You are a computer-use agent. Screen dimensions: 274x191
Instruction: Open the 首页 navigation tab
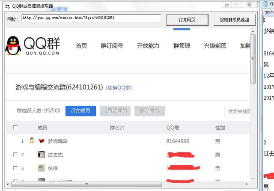(x=81, y=46)
